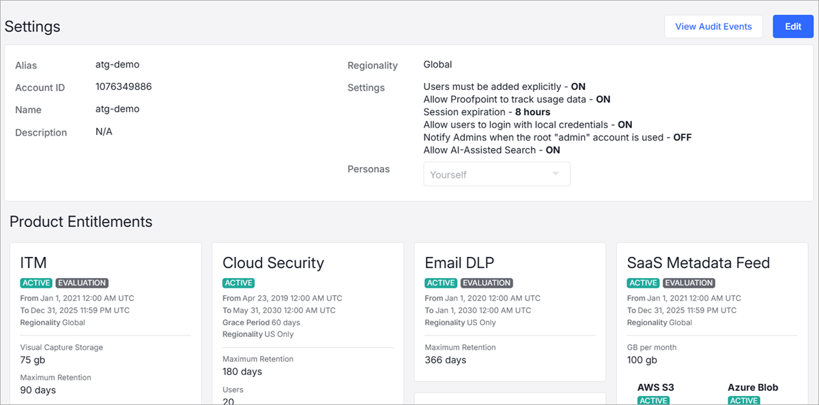Click 'Allow AI-Assisted Search' setting

click(491, 150)
